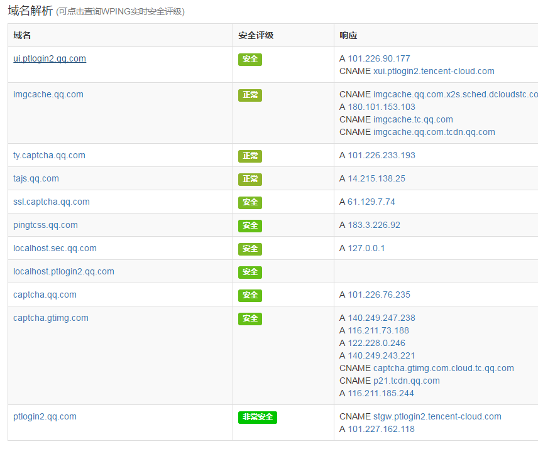The height and width of the screenshot is (454, 538).
Task: Click the 域名解析 section heading
Action: (x=31, y=11)
